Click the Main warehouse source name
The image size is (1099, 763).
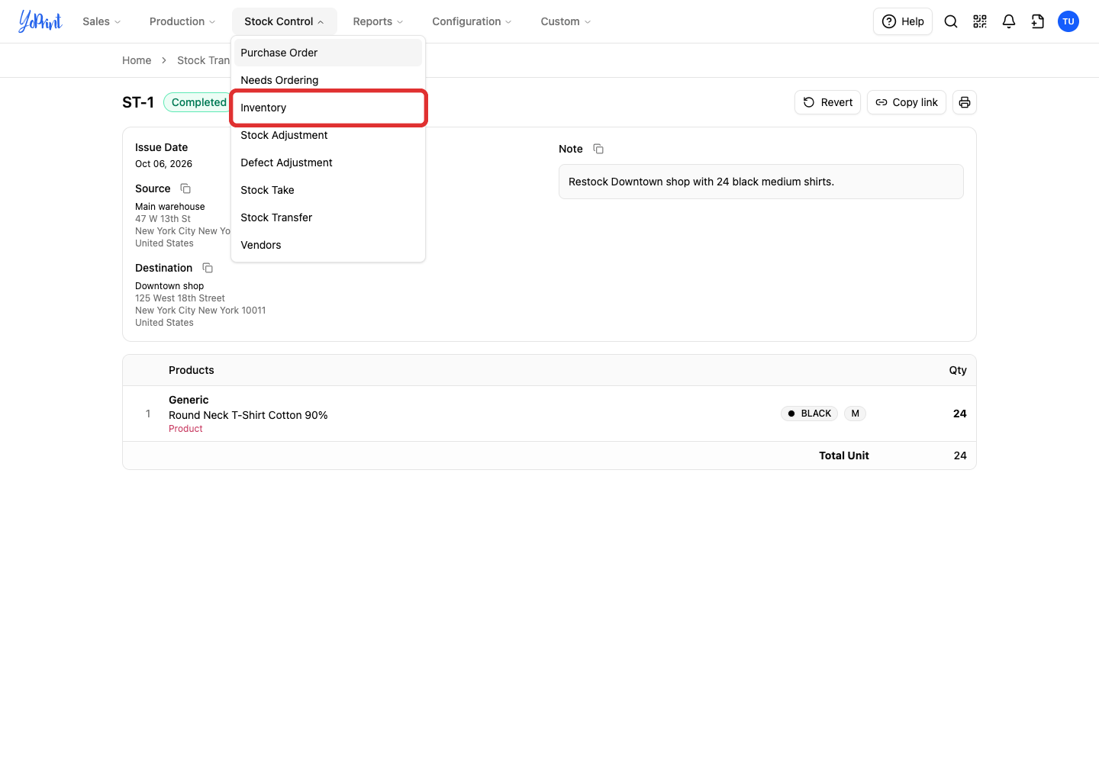170,207
